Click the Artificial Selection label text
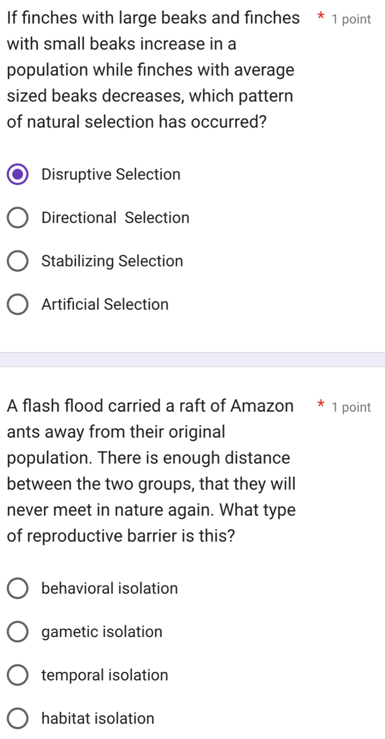 [x=104, y=304]
